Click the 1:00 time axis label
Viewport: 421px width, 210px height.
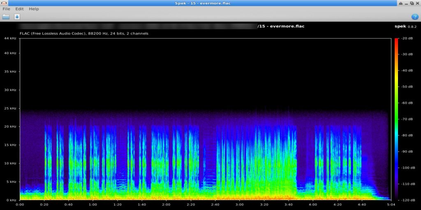pyautogui.click(x=93, y=204)
